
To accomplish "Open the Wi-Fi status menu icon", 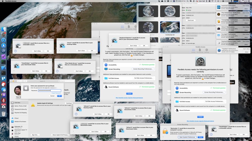I will click(x=213, y=1).
